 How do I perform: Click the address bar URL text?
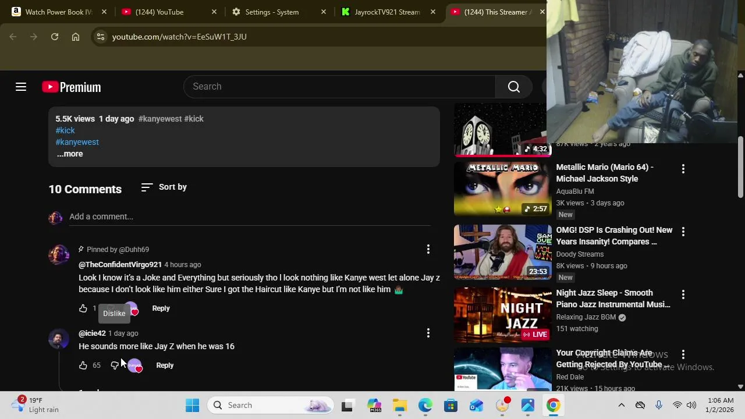[x=179, y=37]
